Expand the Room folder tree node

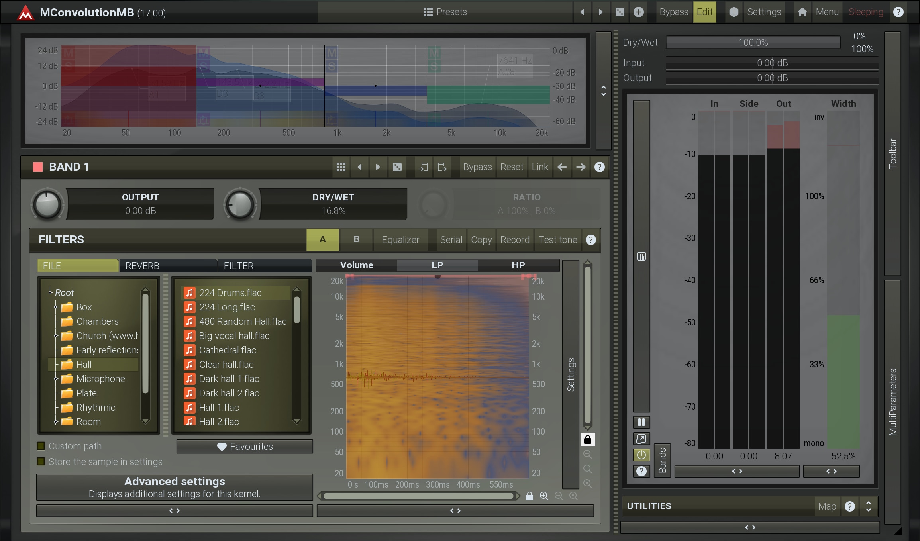56,421
